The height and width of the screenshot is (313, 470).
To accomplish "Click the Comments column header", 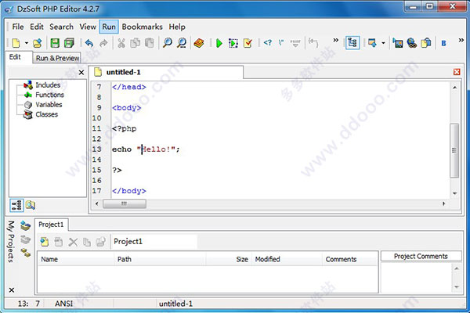I will (x=350, y=259).
